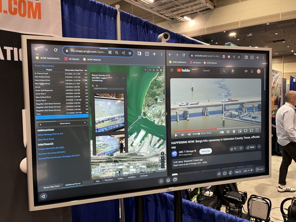The image size is (296, 222).
Task: Open side panel in ArcGIS browser
Action: coord(139,53)
